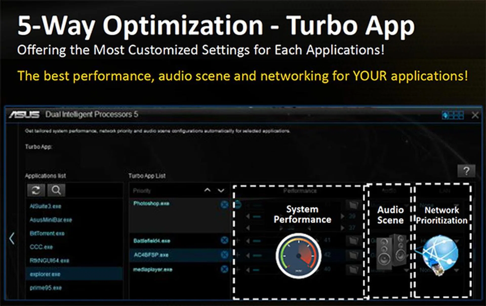Select AISuite3.exe in Applications list
The height and width of the screenshot is (306, 486).
(46, 206)
